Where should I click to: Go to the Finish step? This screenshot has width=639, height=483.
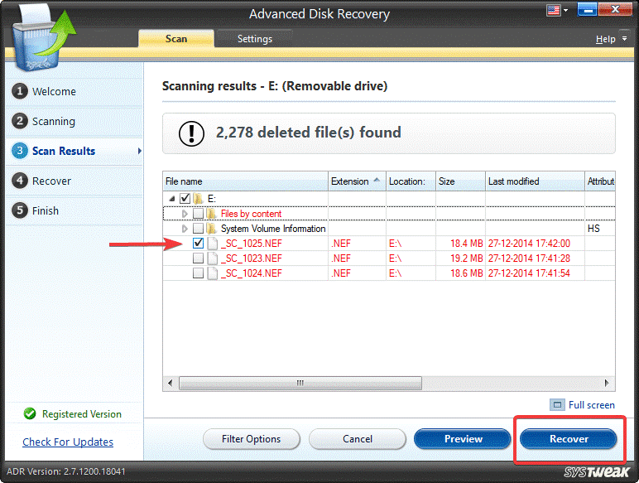click(x=74, y=210)
